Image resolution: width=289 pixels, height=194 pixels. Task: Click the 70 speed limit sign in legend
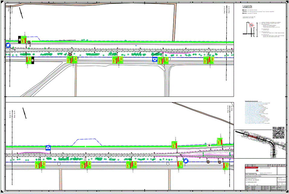[x=251, y=26]
